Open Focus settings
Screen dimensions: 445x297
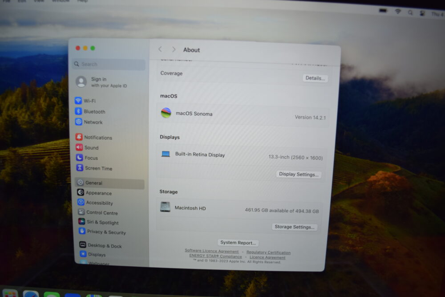coord(87,158)
